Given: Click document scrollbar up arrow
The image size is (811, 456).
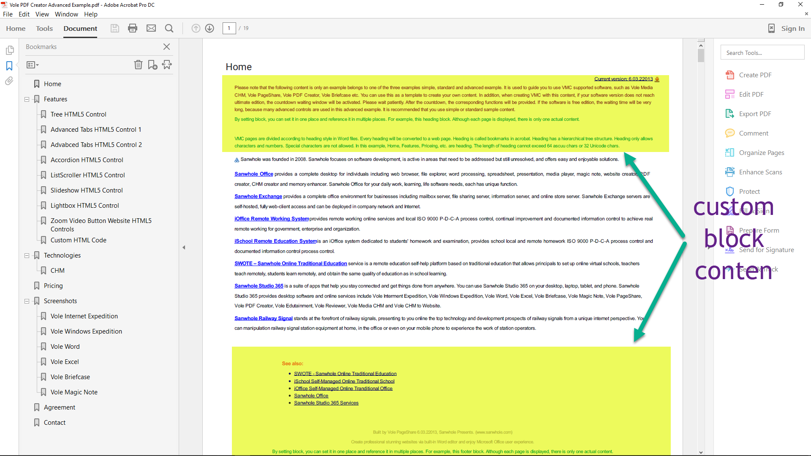Looking at the screenshot, I should click(x=701, y=45).
